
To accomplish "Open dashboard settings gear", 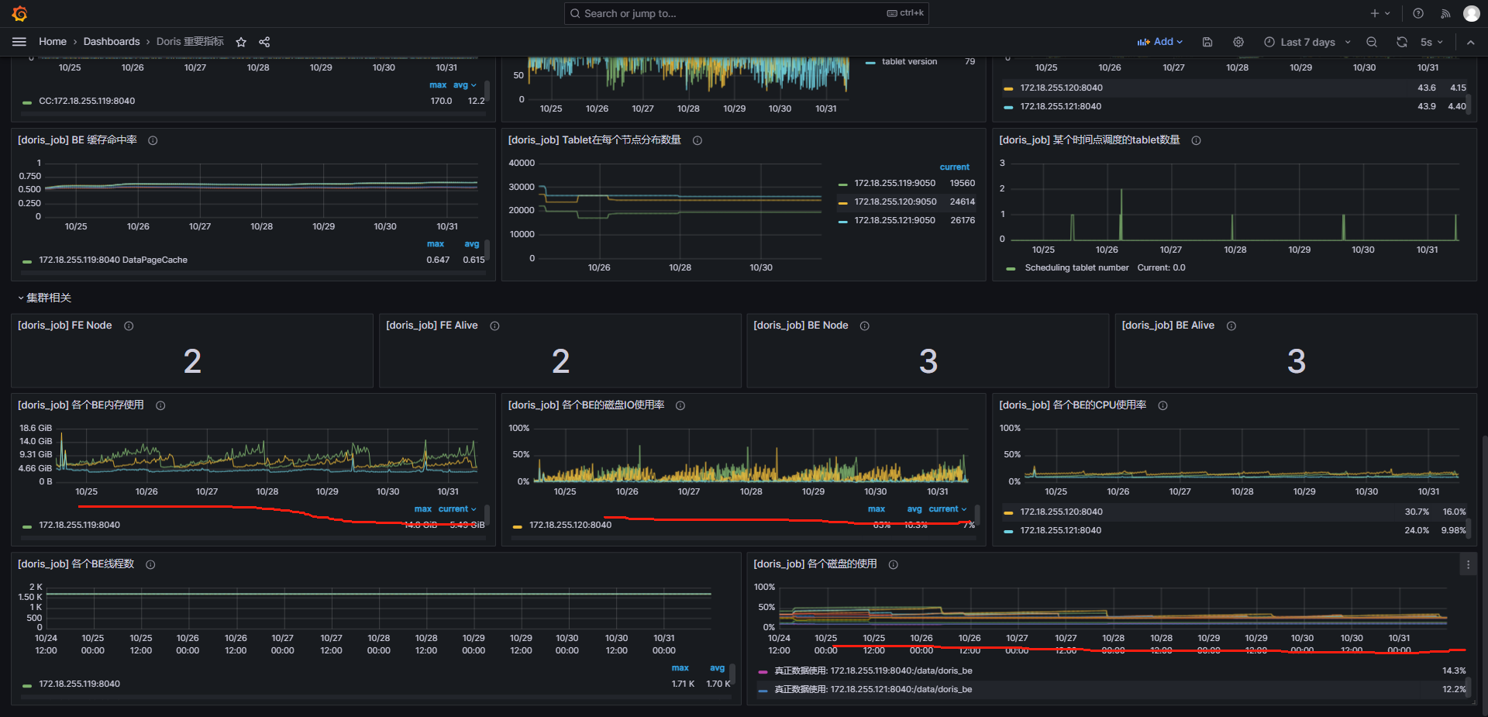I will tap(1238, 42).
